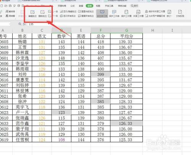The width and height of the screenshot is (191, 155).
Task: Click purple math score cell 108
Action: pos(62,140)
